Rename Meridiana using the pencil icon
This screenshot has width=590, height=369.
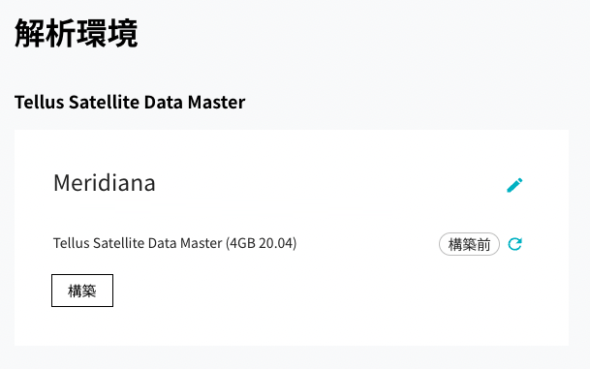[514, 185]
